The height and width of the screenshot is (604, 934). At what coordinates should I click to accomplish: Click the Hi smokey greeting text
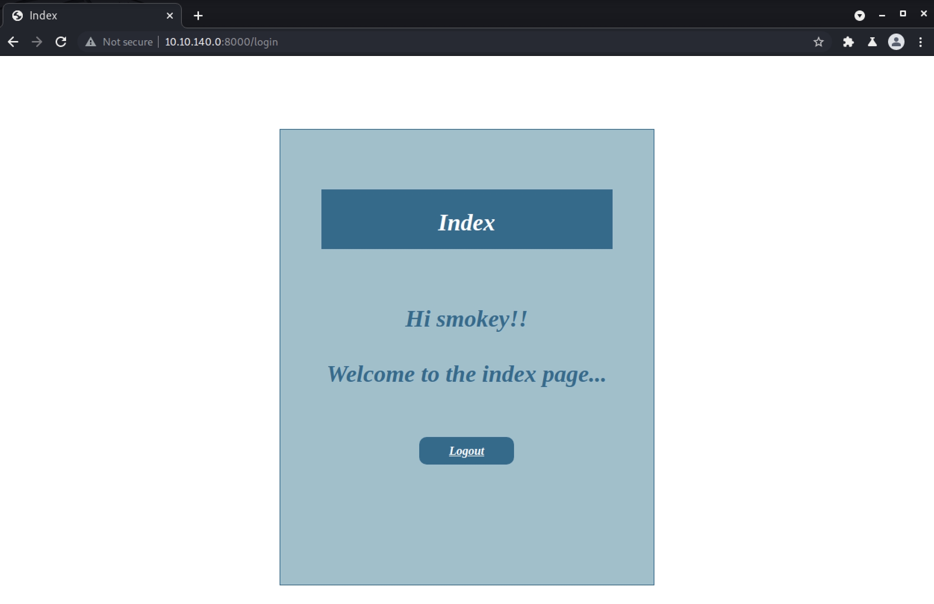coord(466,319)
